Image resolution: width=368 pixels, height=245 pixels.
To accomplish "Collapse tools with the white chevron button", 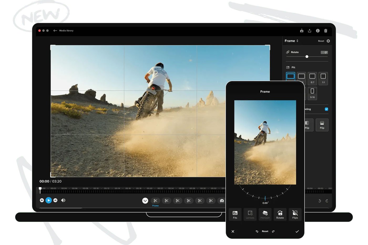I will 145,201.
